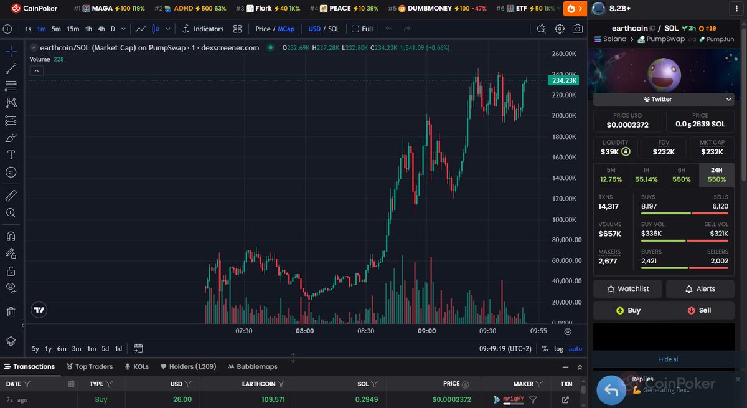This screenshot has height=408, width=747.
Task: Switch chart to MCap view
Action: tap(286, 29)
